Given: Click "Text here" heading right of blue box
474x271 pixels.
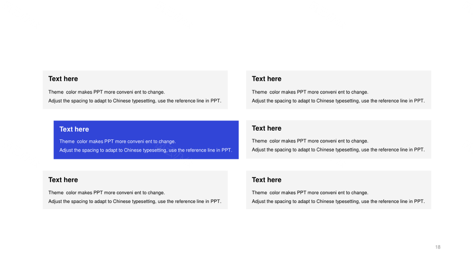Looking at the screenshot, I should pyautogui.click(x=267, y=128).
